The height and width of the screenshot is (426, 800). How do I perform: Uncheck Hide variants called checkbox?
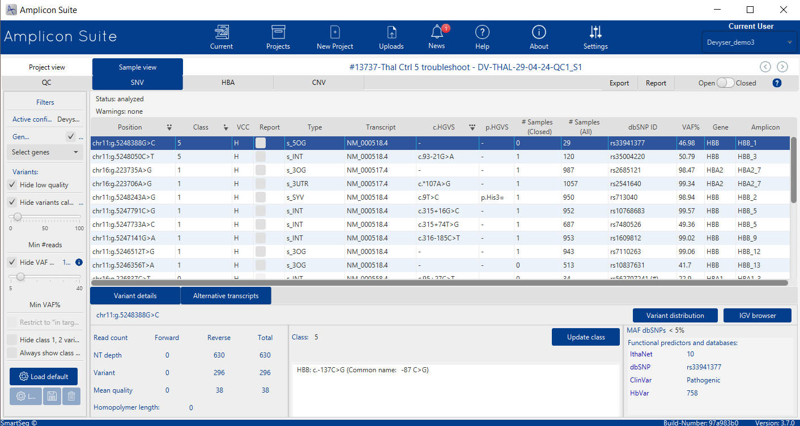coord(12,202)
